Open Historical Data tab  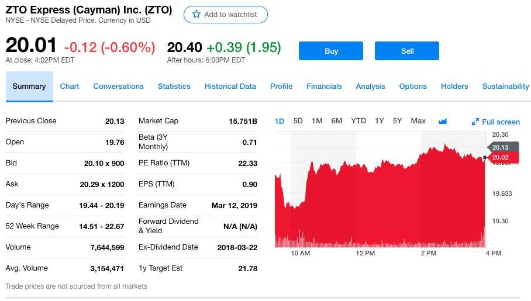pos(230,87)
